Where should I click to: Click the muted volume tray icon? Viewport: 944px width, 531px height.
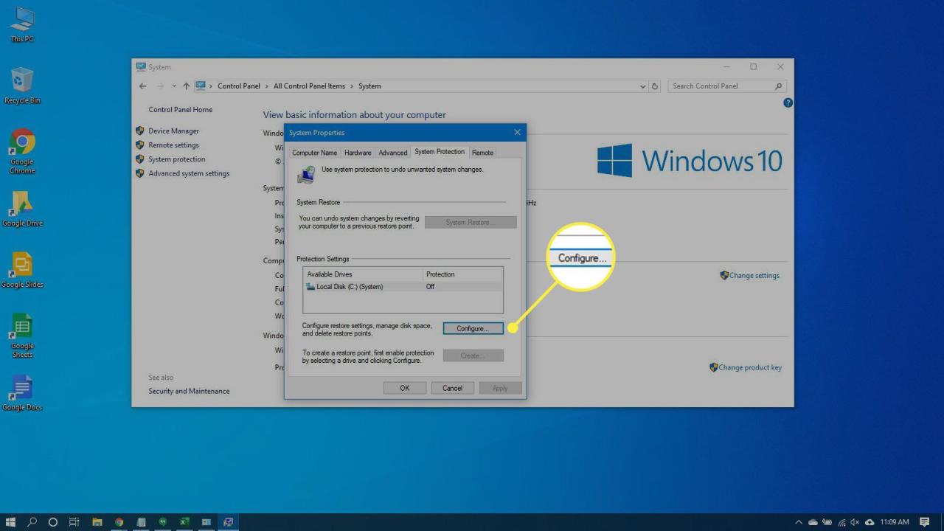click(855, 522)
